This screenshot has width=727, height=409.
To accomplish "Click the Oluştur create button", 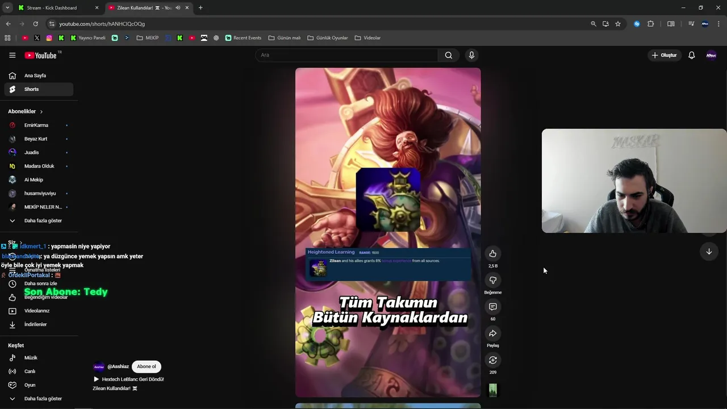I will (664, 55).
